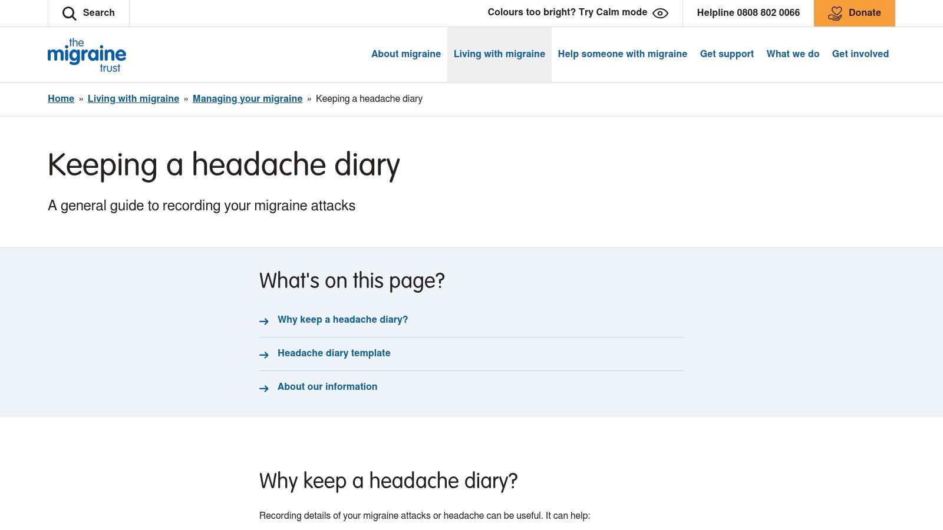The image size is (943, 530).
Task: Call Helpline 0808 802 0066 link
Action: click(x=748, y=12)
